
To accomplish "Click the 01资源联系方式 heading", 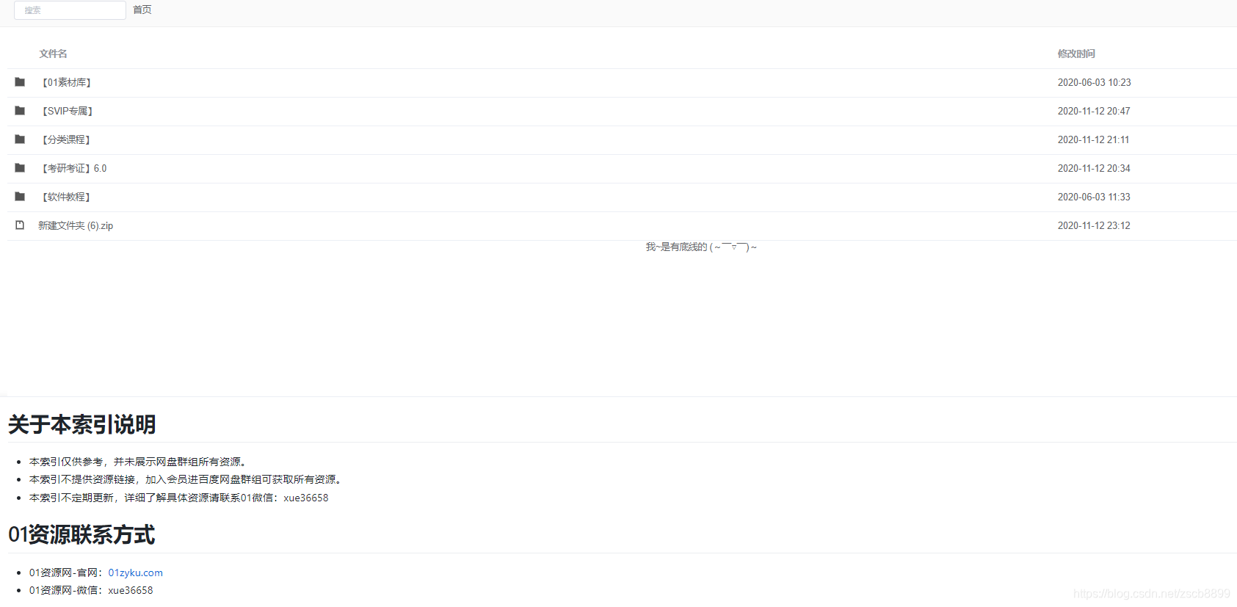I will [x=81, y=534].
